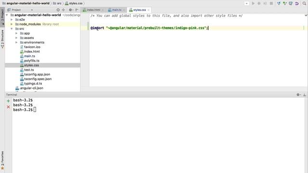The width and height of the screenshot is (308, 173).
Task: Switch to the index.html editor tab
Action: click(x=93, y=10)
